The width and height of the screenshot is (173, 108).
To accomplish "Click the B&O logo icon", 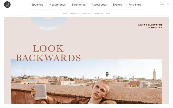I will point(7,5).
